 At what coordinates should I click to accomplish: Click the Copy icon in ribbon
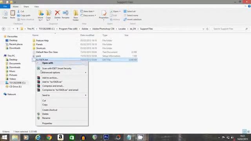pyautogui.click(x=5, y=13)
